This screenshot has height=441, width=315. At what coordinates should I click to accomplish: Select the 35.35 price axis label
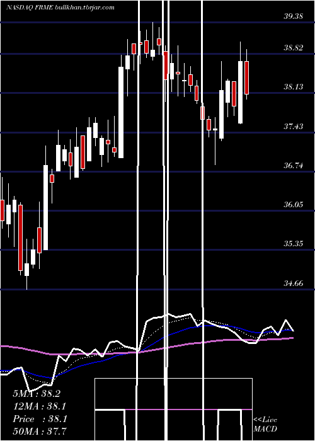point(293,243)
